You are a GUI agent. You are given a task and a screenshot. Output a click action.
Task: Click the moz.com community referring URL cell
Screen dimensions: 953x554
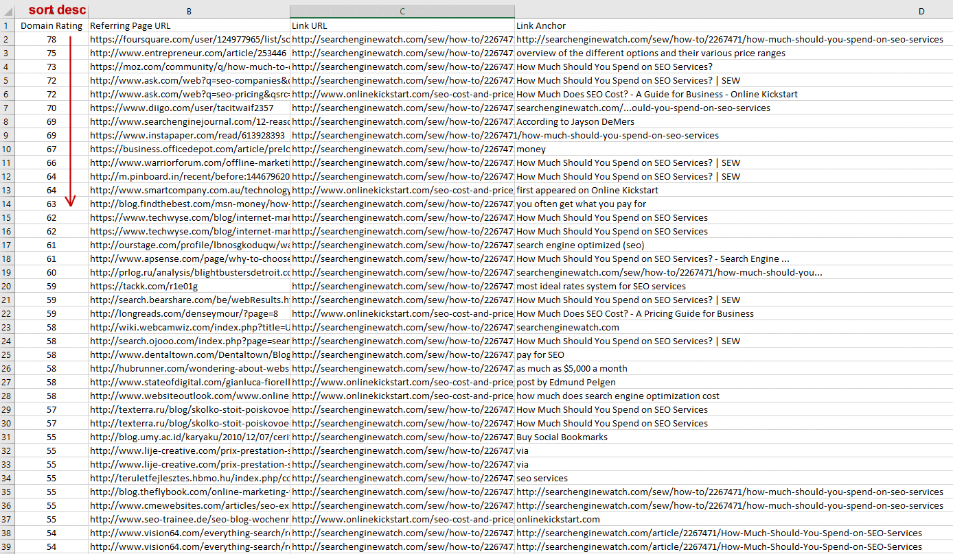(x=189, y=67)
